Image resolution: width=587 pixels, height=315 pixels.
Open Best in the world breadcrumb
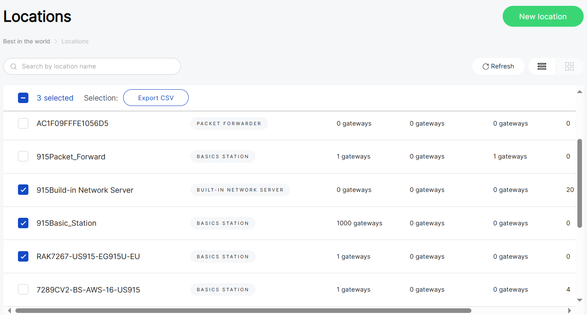27,41
